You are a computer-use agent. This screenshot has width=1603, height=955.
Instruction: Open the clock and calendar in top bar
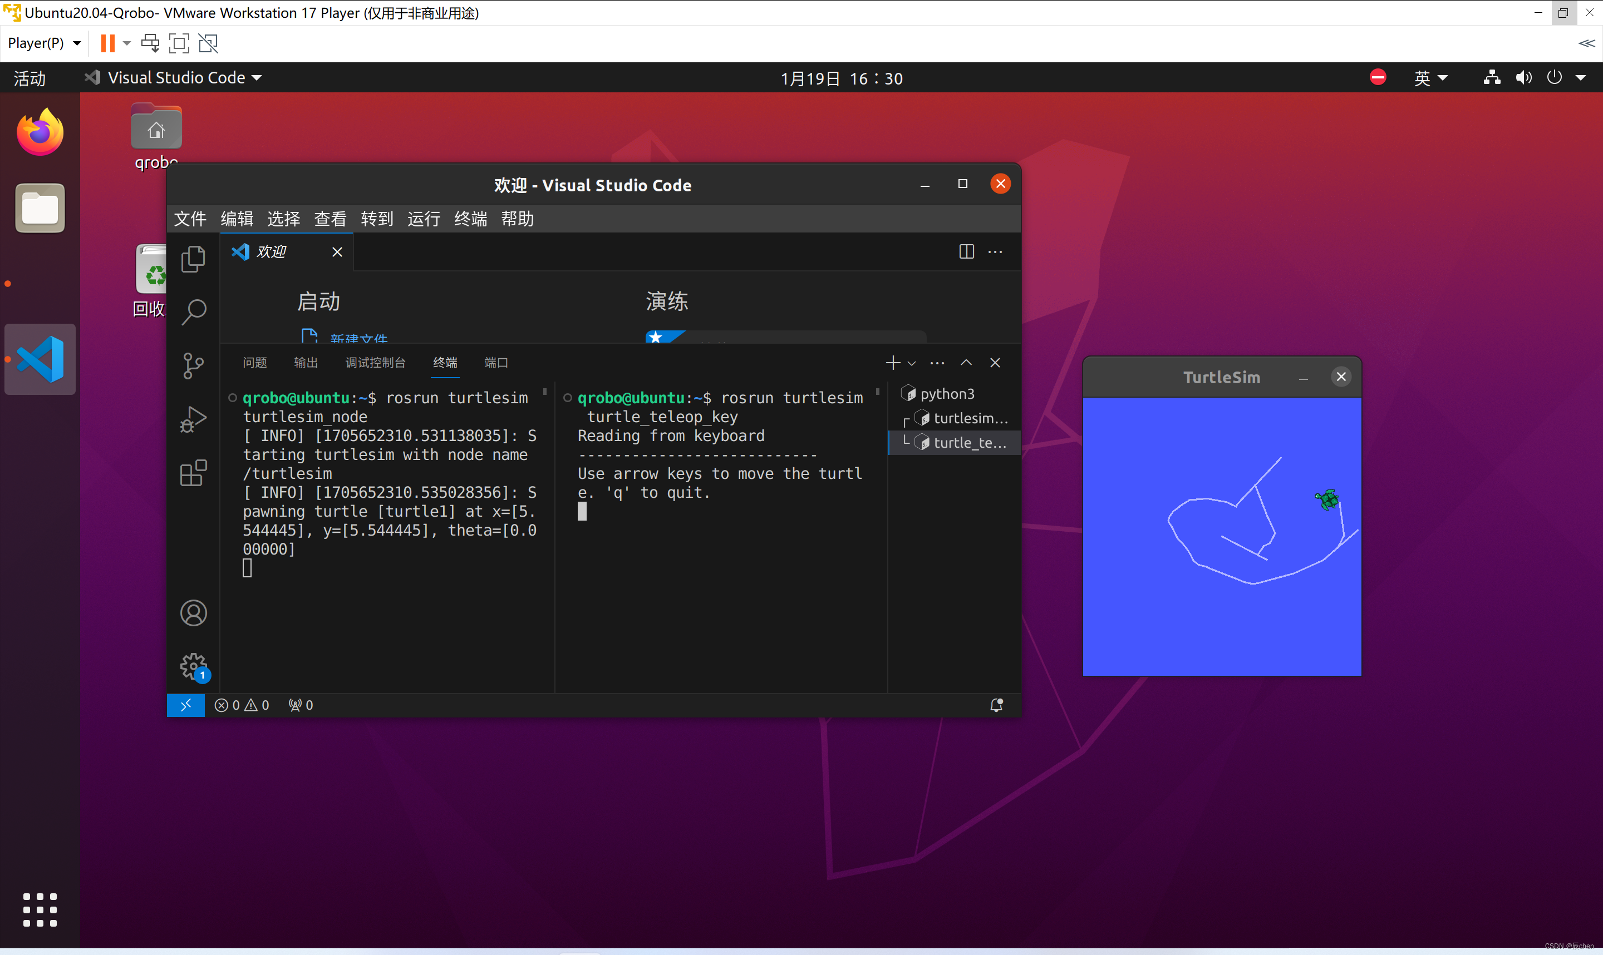pos(842,78)
